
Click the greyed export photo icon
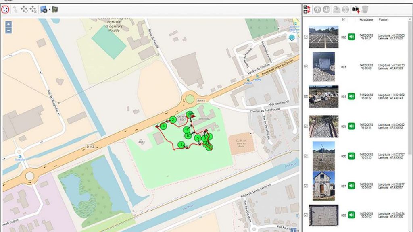pyautogui.click(x=336, y=10)
